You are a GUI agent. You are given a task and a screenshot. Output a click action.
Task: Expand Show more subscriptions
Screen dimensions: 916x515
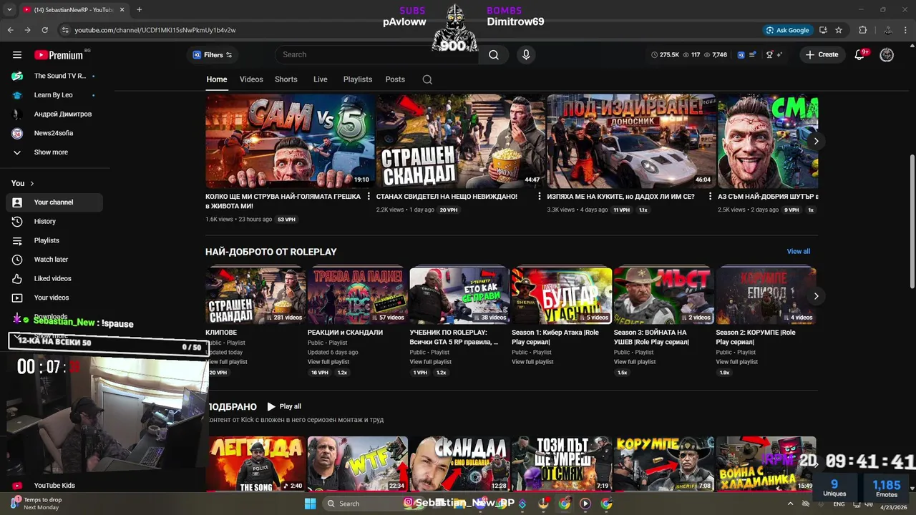(51, 152)
